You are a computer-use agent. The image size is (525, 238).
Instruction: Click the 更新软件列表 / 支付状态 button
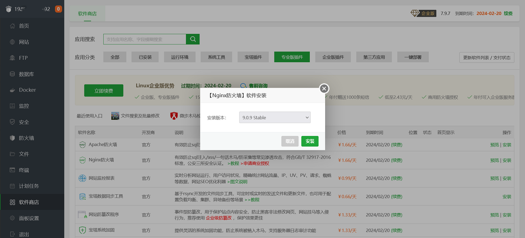pyautogui.click(x=486, y=57)
